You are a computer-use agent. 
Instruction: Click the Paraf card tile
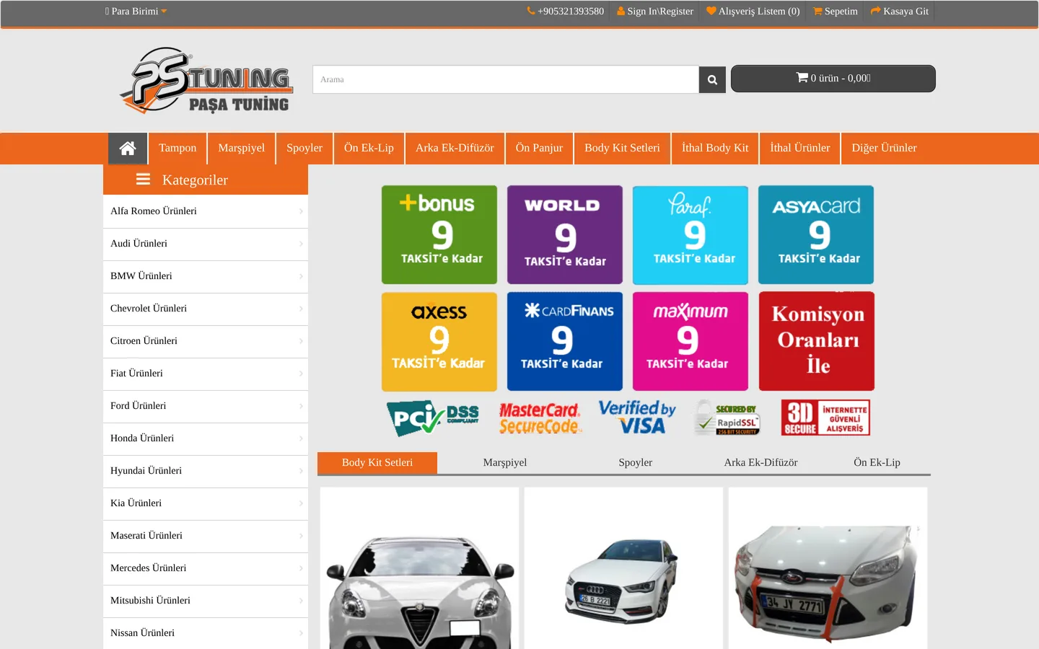tap(691, 235)
